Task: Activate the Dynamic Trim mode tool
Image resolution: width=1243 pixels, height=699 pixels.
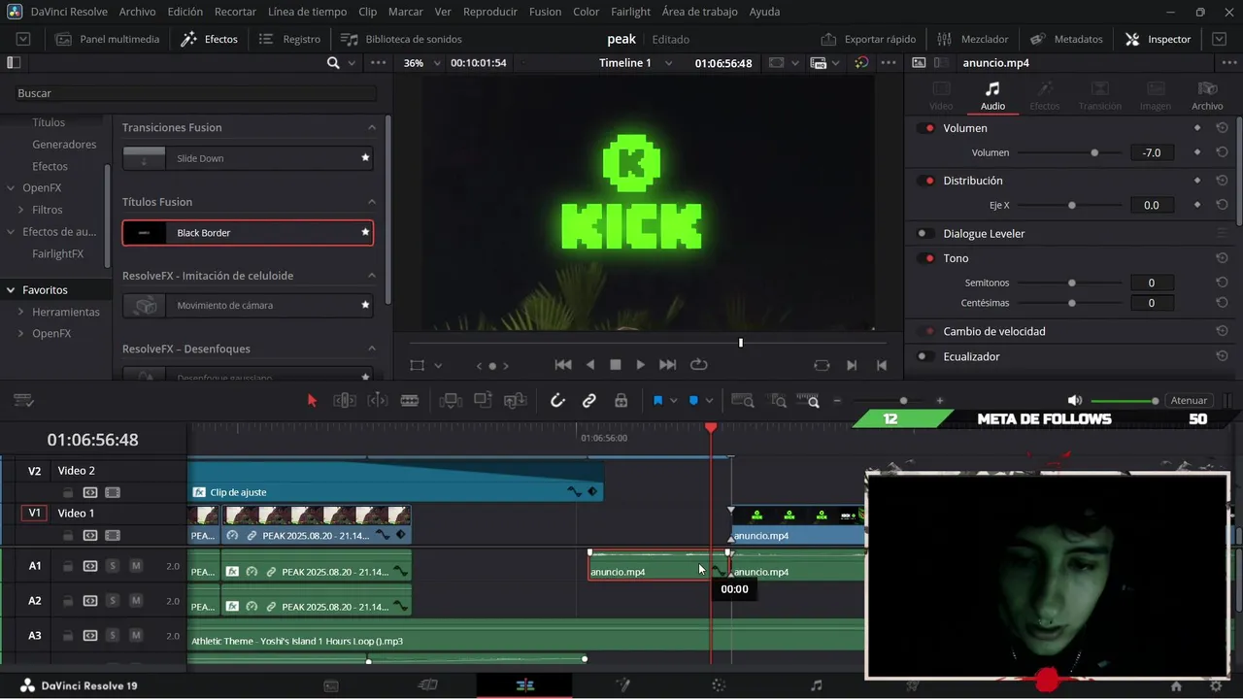Action: pyautogui.click(x=377, y=400)
